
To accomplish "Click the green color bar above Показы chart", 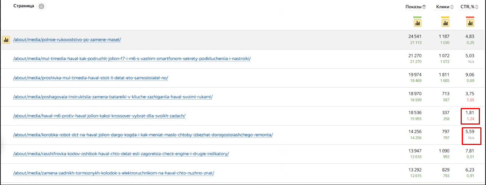I will click(417, 17).
